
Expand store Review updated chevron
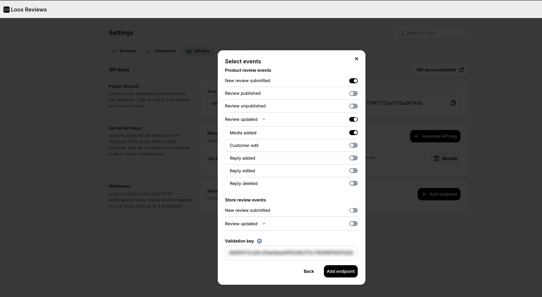point(263,224)
